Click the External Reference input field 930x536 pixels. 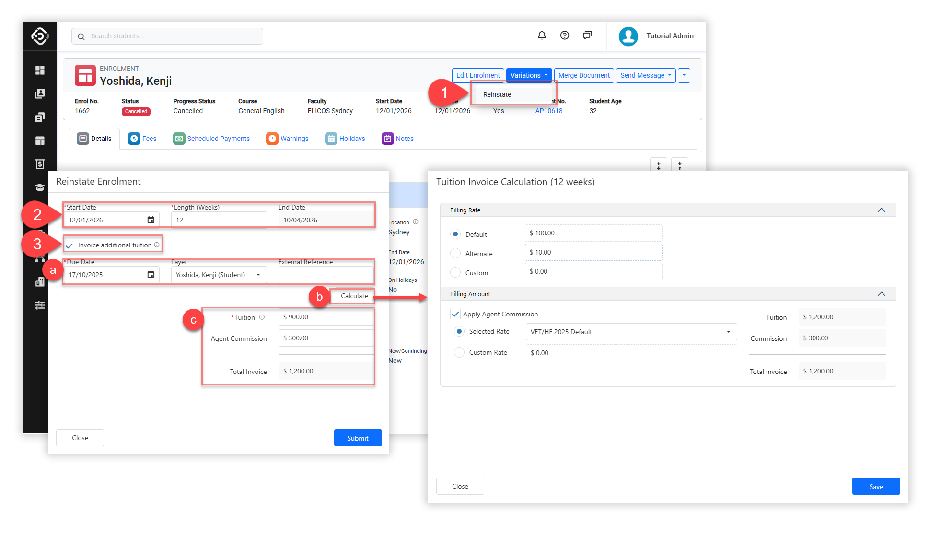click(x=325, y=275)
